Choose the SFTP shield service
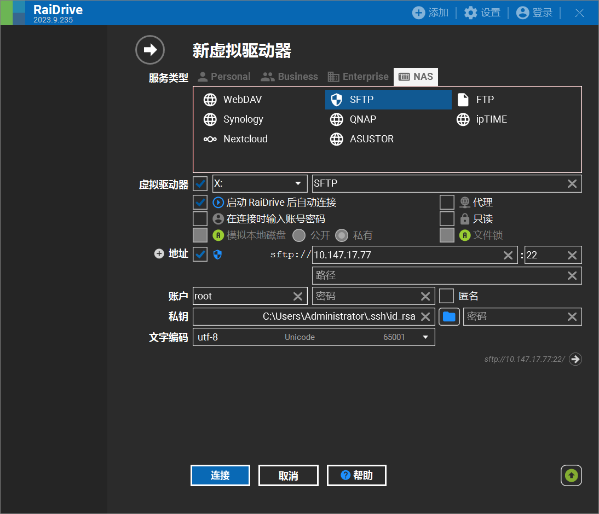Screen dimensions: 599x514 point(388,100)
